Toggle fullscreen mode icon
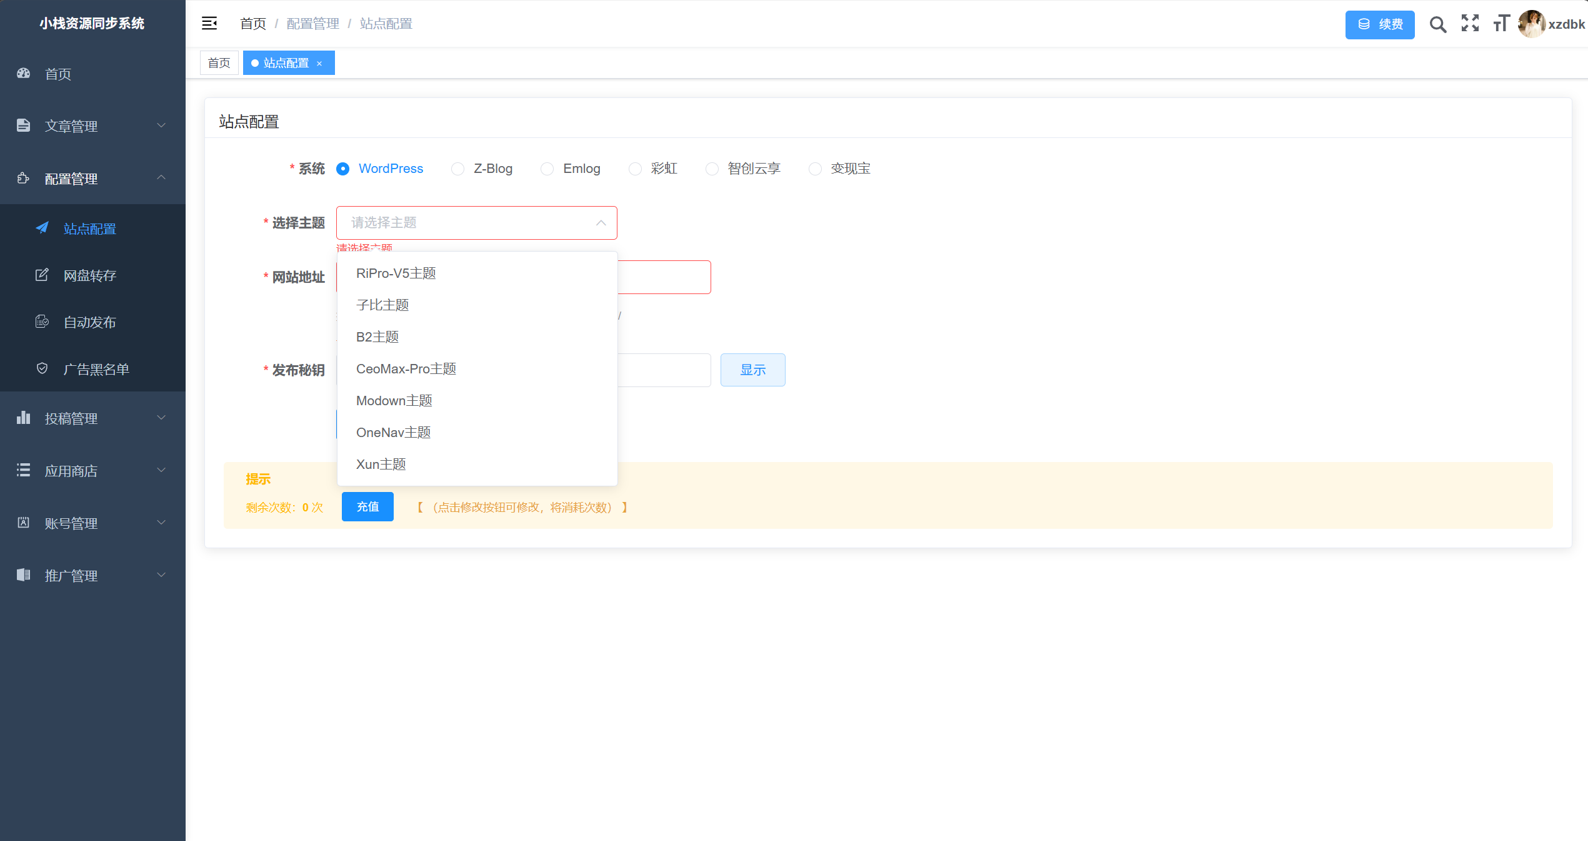This screenshot has width=1588, height=841. (x=1470, y=24)
